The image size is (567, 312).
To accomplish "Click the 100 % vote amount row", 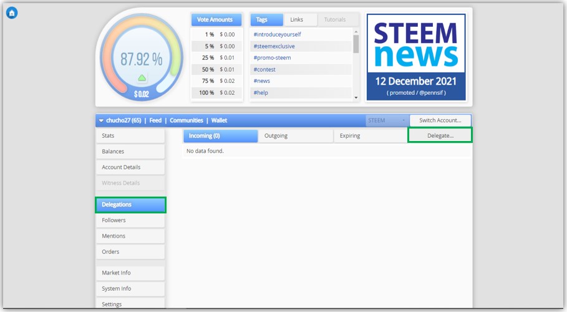I will [216, 92].
